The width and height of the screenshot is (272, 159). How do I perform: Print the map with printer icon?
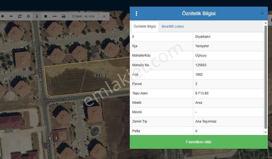(x=63, y=16)
